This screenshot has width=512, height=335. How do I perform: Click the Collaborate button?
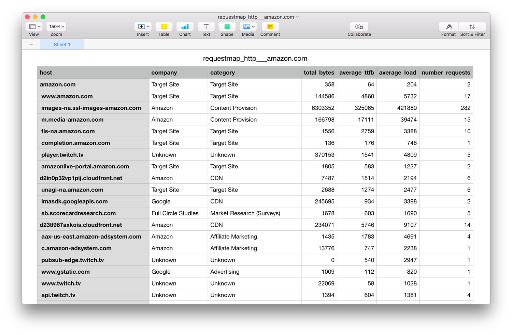point(359,27)
